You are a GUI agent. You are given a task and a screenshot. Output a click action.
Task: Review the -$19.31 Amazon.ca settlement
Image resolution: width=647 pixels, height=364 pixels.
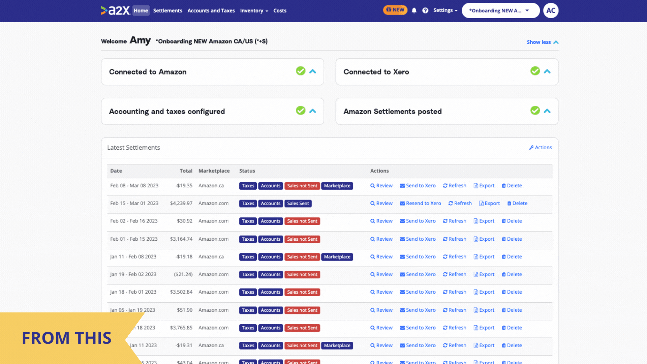[x=381, y=345]
